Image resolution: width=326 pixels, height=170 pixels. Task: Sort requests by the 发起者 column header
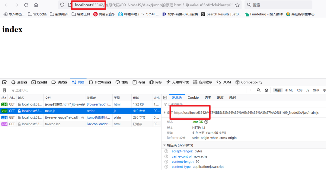click(x=99, y=98)
